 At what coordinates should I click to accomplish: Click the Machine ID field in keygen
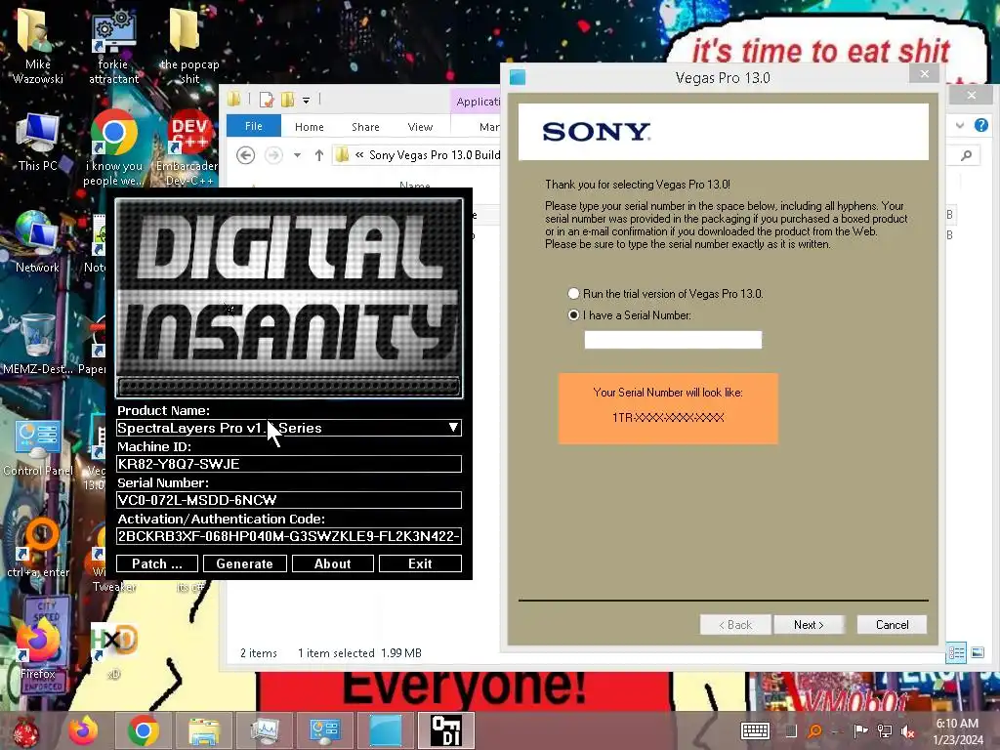[x=289, y=464]
